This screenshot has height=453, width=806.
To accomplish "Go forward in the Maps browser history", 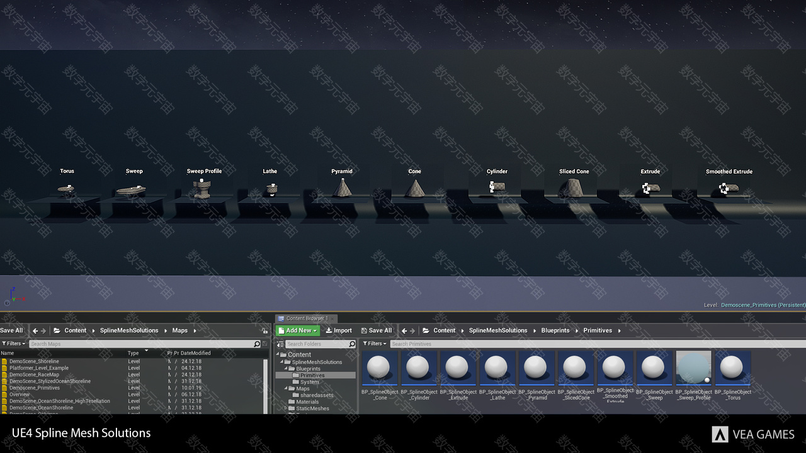I will point(45,330).
